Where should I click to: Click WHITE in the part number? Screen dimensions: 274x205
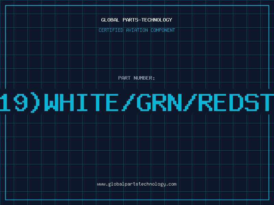click(81, 102)
